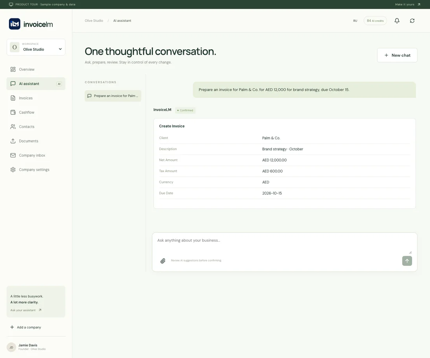The image size is (430, 358).
Task: Click the Olive Studio O workspace avatar
Action: [14, 47]
